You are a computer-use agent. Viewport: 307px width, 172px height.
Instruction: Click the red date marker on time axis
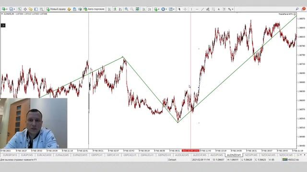click(x=190, y=151)
